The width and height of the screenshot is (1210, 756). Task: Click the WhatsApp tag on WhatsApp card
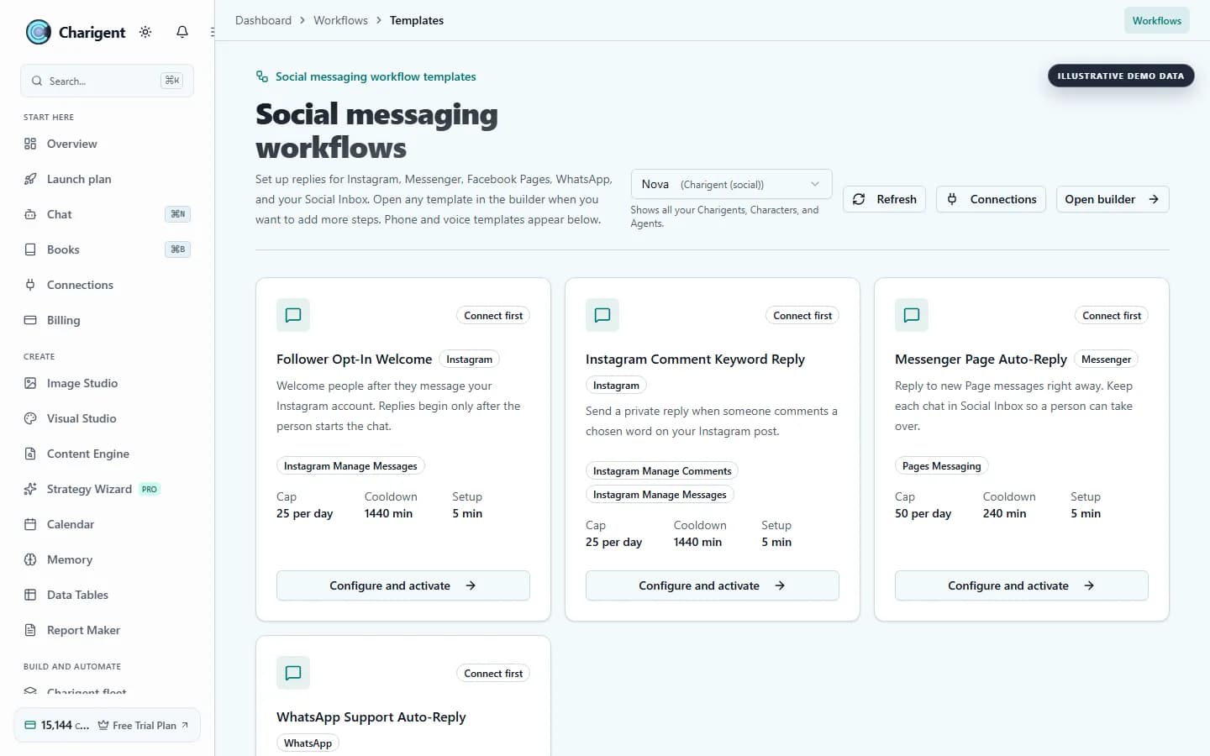point(308,743)
